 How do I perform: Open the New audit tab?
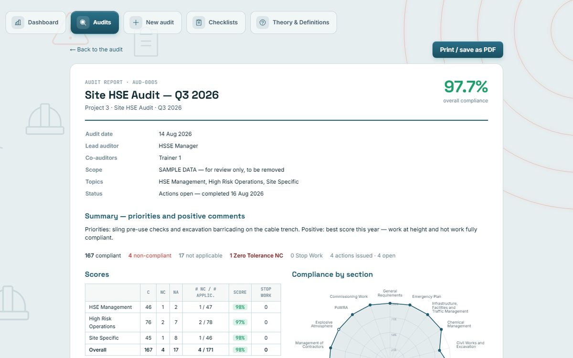(153, 22)
